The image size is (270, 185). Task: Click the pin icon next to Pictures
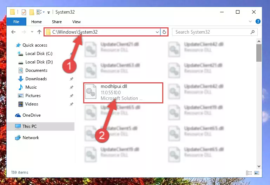(x=72, y=96)
